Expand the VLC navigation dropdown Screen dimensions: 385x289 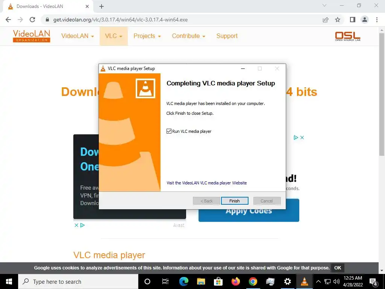click(114, 36)
